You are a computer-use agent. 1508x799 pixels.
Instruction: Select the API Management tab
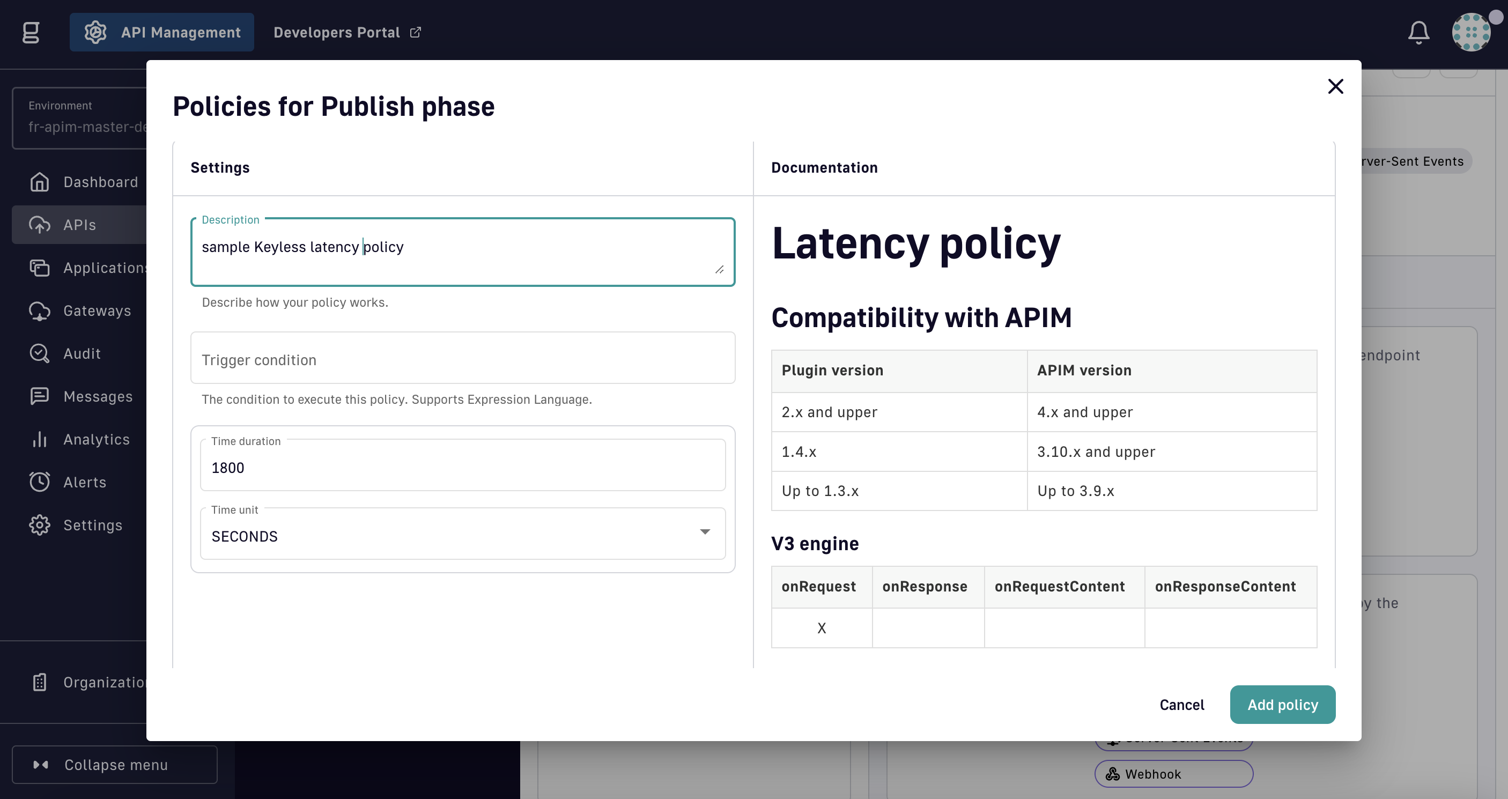pos(162,32)
